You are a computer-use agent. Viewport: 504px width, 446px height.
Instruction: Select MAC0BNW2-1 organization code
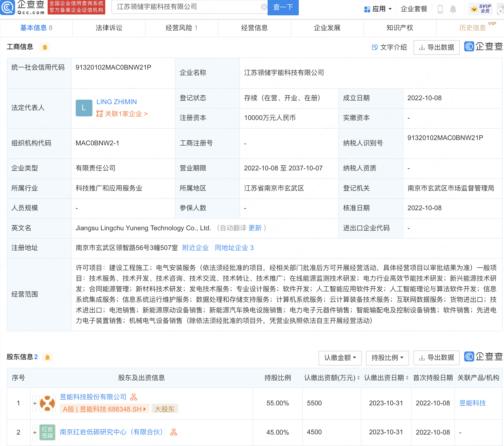click(97, 143)
